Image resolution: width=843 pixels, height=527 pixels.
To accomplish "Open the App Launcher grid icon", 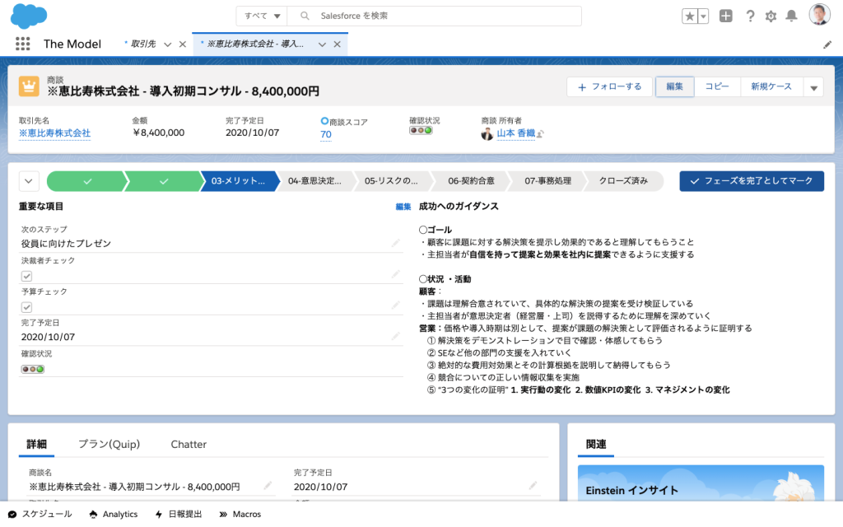I will point(22,44).
